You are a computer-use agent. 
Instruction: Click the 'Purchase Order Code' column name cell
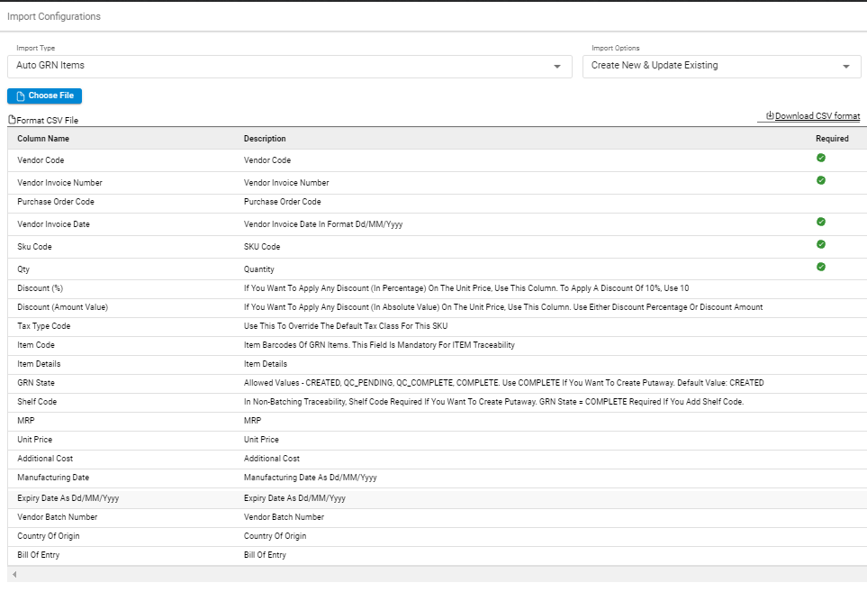(55, 202)
